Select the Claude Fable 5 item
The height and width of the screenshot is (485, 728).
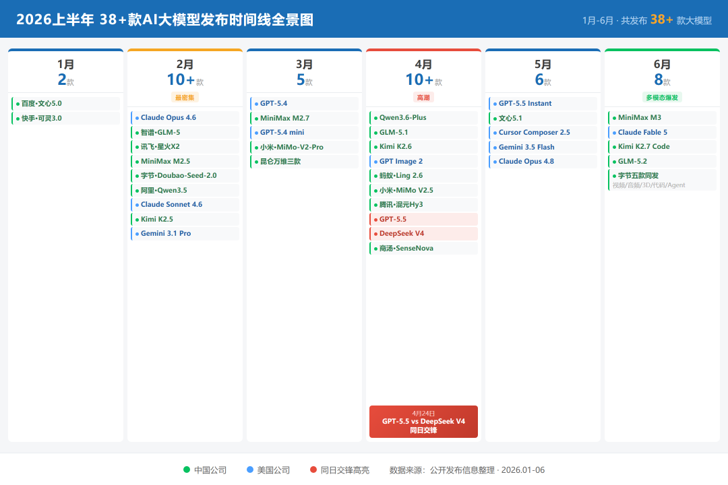[x=662, y=132]
